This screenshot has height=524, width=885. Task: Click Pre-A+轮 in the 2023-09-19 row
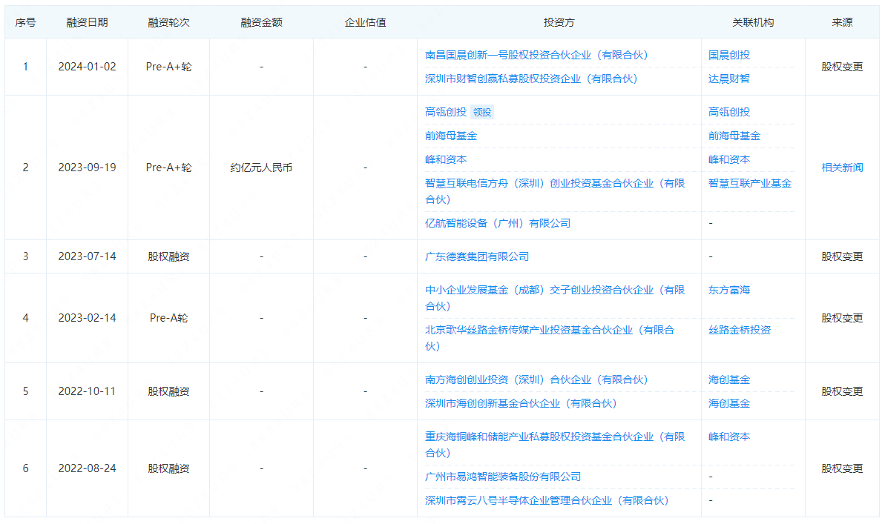coord(168,167)
